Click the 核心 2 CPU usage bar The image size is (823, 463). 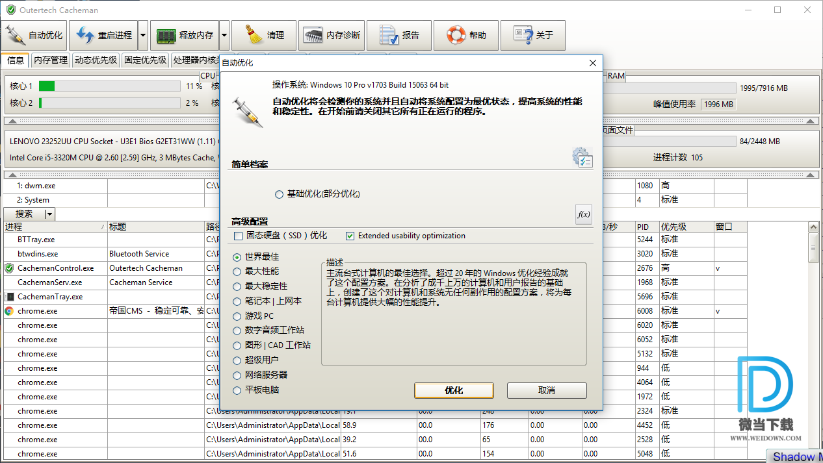(x=109, y=103)
